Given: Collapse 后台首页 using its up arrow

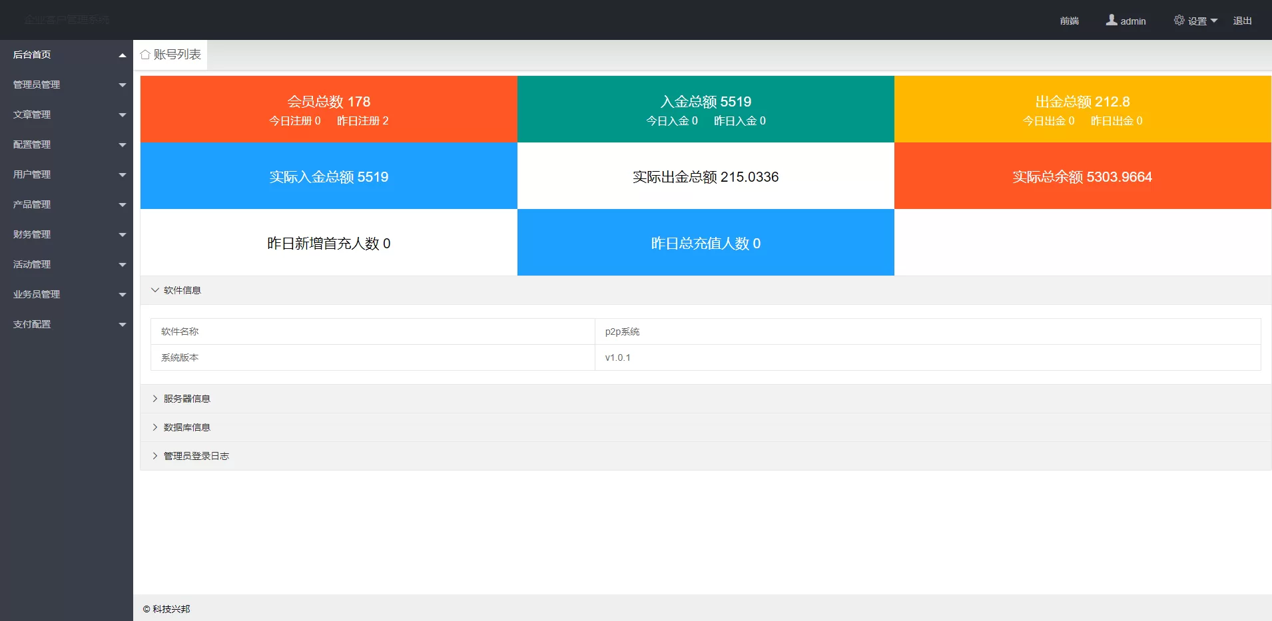Looking at the screenshot, I should click(x=123, y=55).
